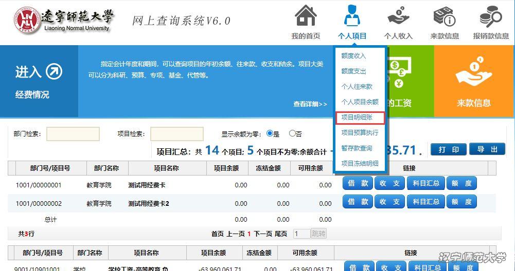
Task: Click the arrow icon beside 进入
Action: click(54, 72)
